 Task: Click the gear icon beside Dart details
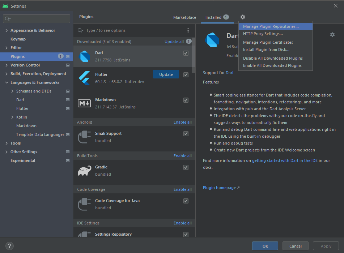coord(332,35)
